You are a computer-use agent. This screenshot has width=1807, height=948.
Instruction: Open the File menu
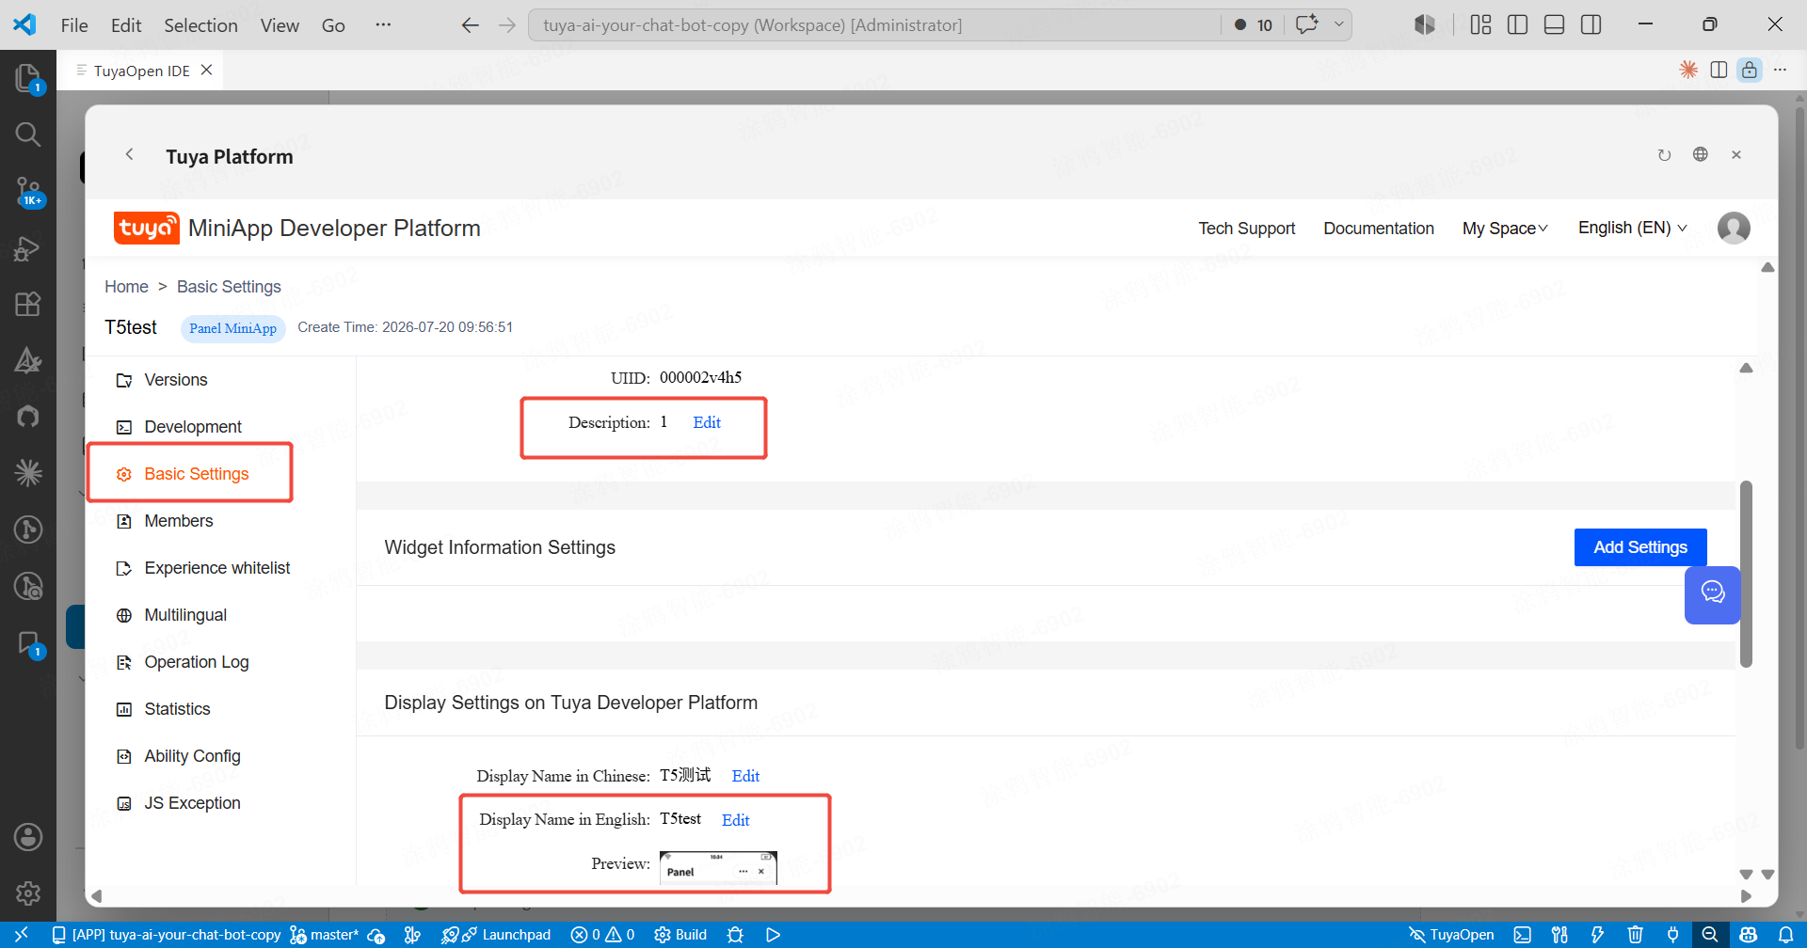point(74,25)
